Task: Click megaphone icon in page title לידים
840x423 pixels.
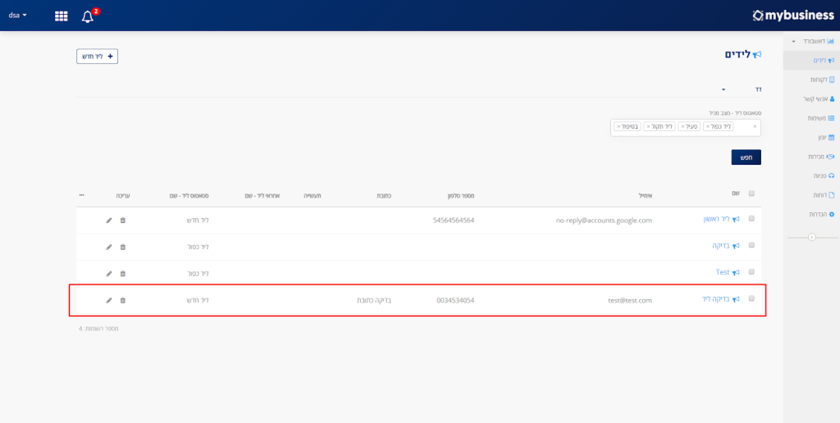Action: pos(757,55)
